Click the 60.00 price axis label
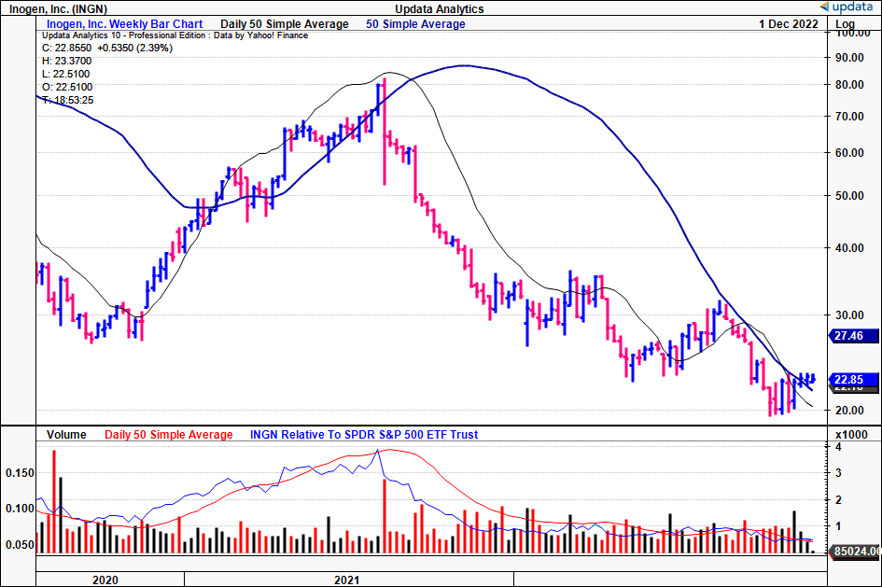 tap(850, 152)
